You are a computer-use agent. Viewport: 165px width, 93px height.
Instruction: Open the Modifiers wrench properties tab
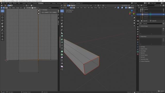(138, 42)
